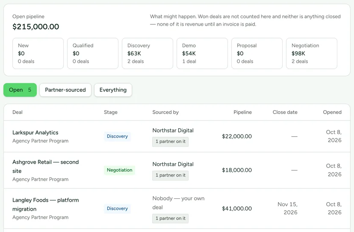This screenshot has height=232, width=354.
Task: Switch to the Partner-sourced tab
Action: pyautogui.click(x=65, y=90)
